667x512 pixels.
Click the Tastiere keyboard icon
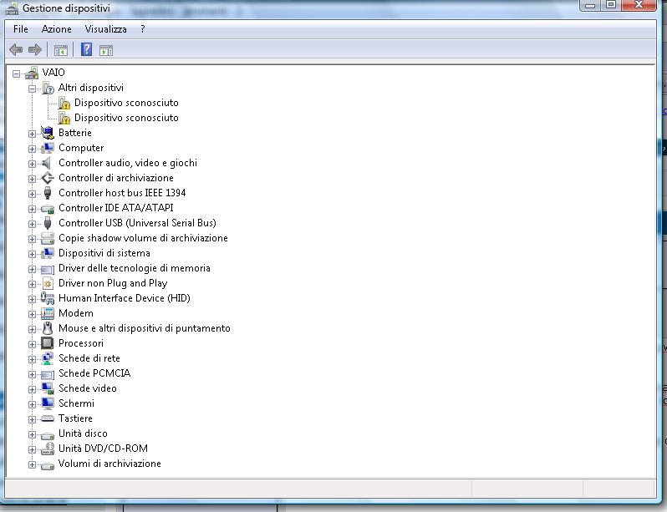tap(48, 418)
